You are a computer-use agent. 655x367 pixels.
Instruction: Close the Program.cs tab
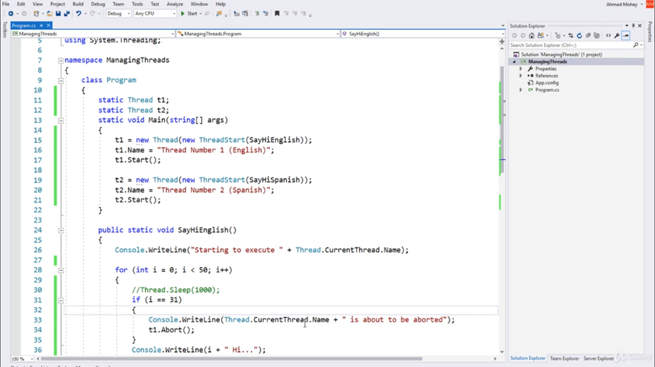(x=49, y=25)
